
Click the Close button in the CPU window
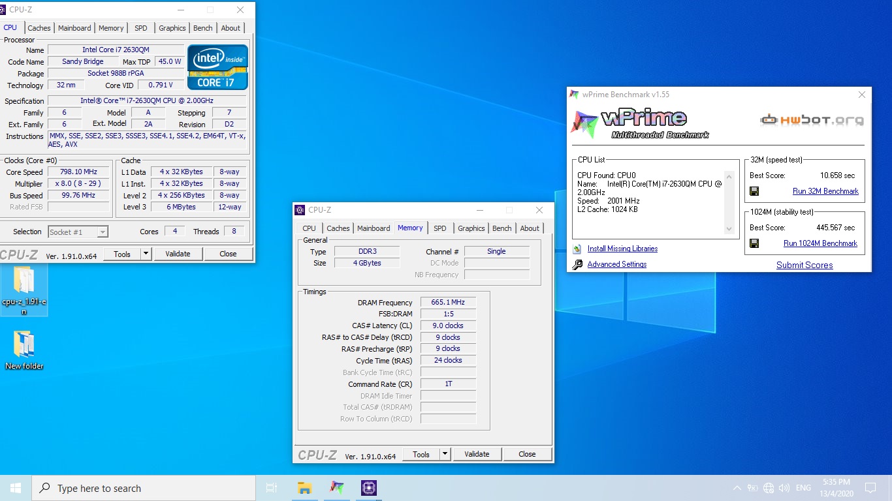pos(228,254)
